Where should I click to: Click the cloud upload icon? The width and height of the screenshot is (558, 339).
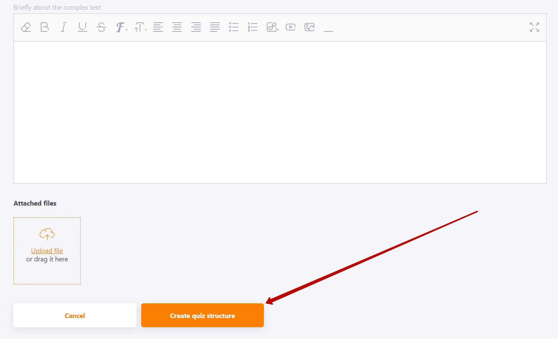(x=47, y=234)
